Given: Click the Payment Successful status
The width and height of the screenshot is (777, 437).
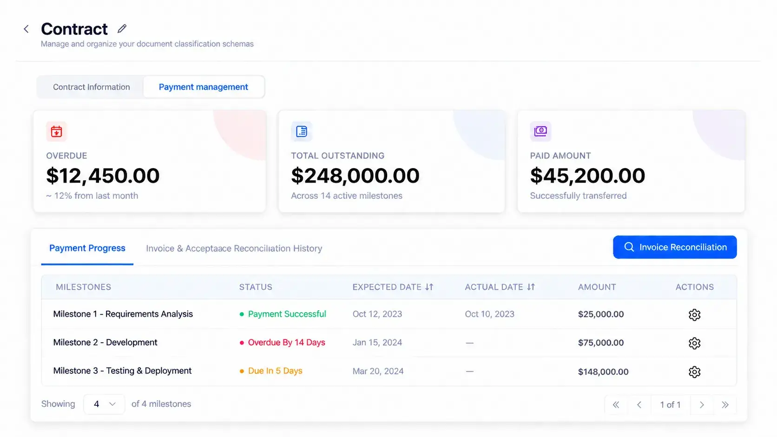Looking at the screenshot, I should tap(283, 314).
